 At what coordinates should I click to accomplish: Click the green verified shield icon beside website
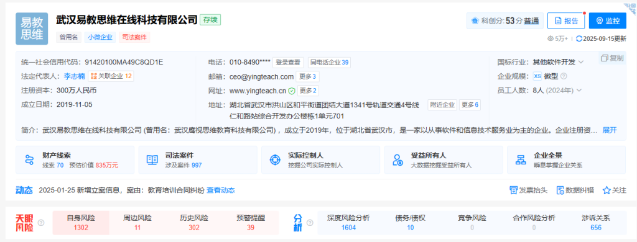pos(291,91)
